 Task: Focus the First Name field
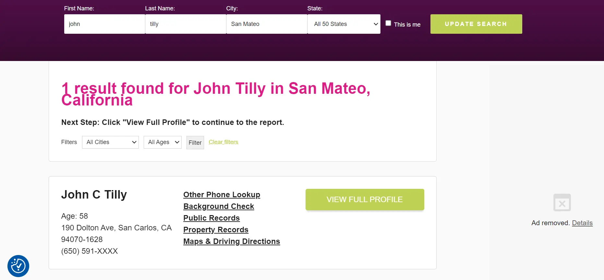point(104,24)
